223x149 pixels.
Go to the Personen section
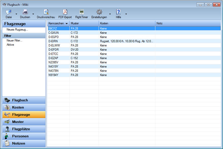click(x=24, y=136)
